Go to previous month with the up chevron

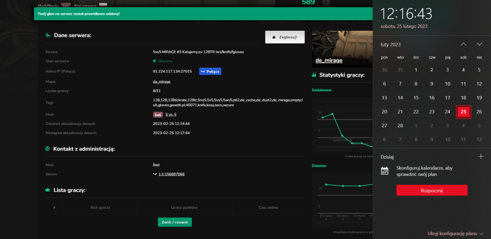coord(464,45)
